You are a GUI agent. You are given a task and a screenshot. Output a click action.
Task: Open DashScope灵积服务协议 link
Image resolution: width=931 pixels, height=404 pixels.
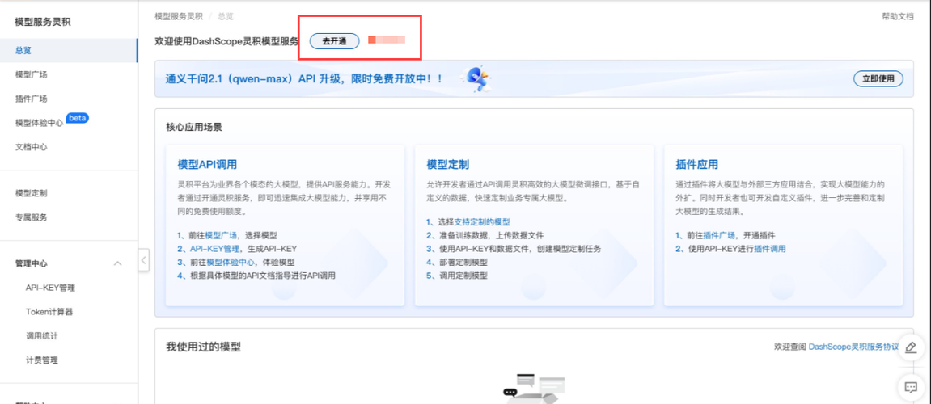pos(854,346)
